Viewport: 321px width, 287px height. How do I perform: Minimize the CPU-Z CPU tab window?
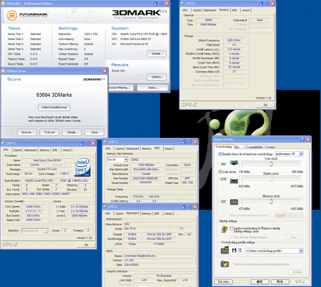(82, 143)
